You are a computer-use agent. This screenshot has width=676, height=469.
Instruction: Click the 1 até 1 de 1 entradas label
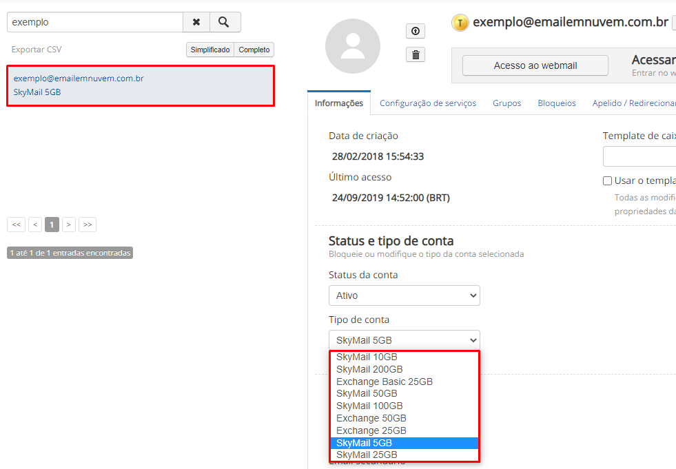pyautogui.click(x=70, y=253)
